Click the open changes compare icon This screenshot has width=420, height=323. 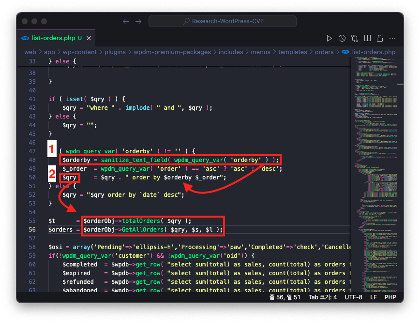coord(355,39)
